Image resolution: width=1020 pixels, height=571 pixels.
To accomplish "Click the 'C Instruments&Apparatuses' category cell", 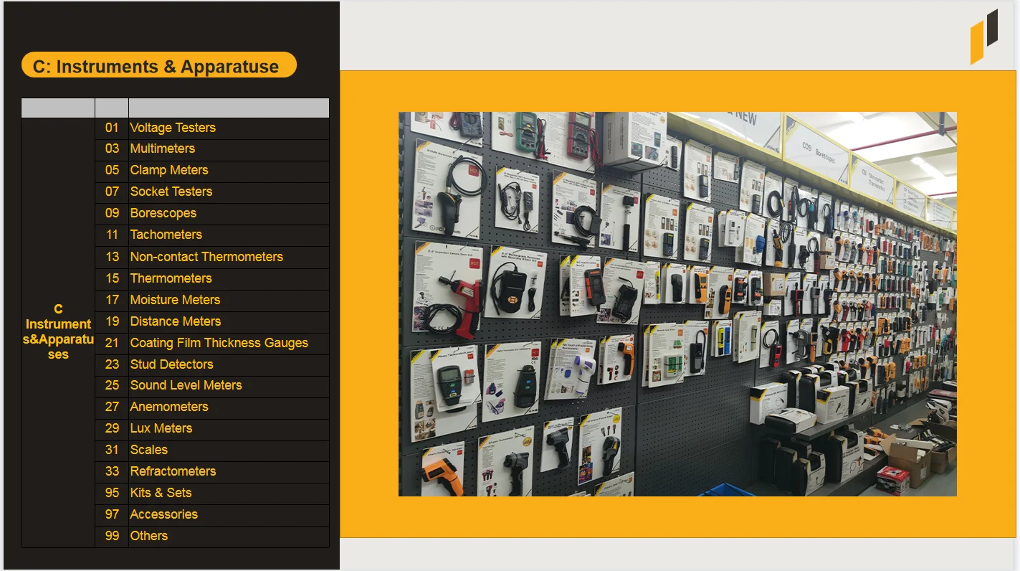I will click(58, 331).
